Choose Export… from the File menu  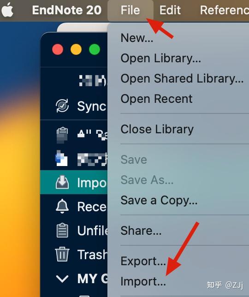[143, 261]
